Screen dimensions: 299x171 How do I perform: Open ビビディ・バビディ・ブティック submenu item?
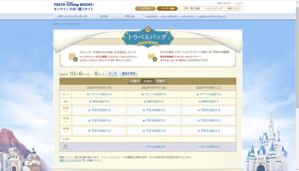coord(212,17)
